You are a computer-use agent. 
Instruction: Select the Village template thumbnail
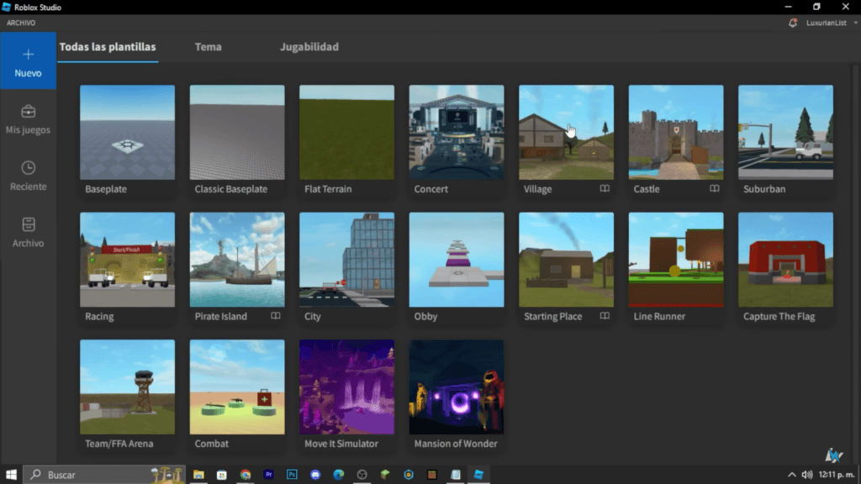[566, 132]
